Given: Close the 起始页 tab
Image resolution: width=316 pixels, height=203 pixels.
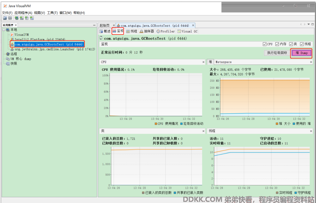Looking at the screenshot, I should point(114,25).
